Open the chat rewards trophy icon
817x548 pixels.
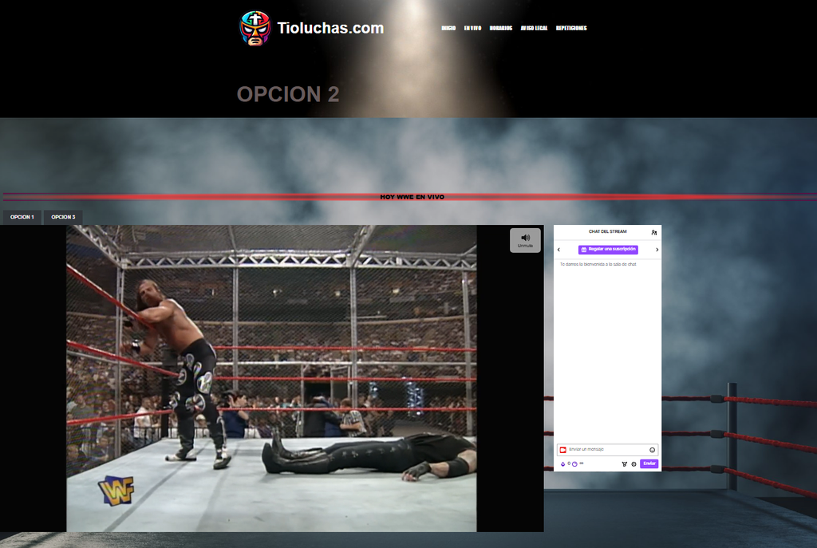624,463
